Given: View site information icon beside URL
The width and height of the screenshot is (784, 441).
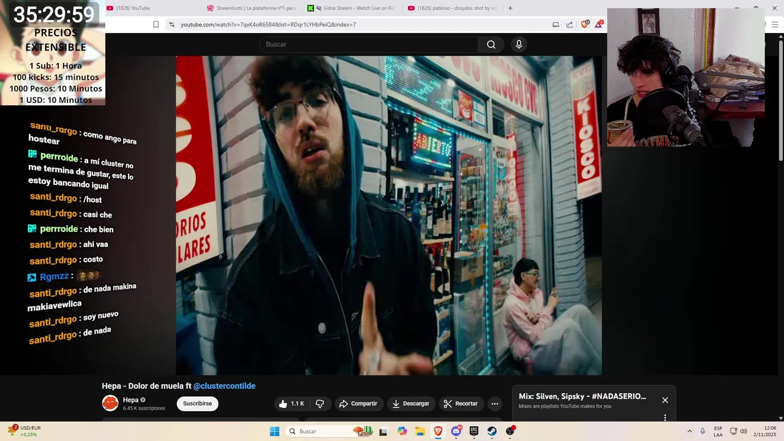Looking at the screenshot, I should pyautogui.click(x=171, y=24).
